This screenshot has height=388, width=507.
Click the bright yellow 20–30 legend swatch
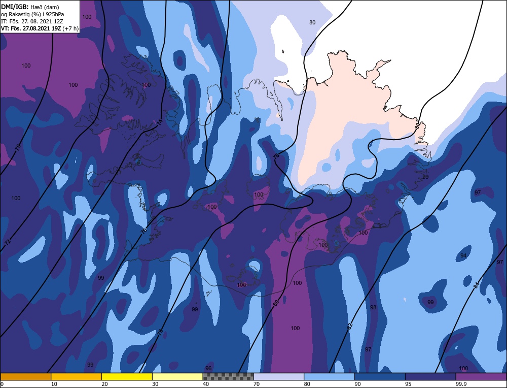click(x=127, y=377)
